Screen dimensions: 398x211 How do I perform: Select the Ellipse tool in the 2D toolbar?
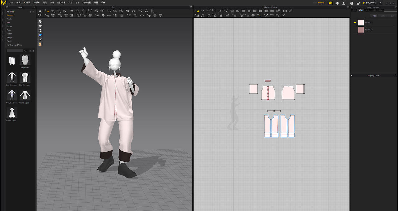[249, 11]
